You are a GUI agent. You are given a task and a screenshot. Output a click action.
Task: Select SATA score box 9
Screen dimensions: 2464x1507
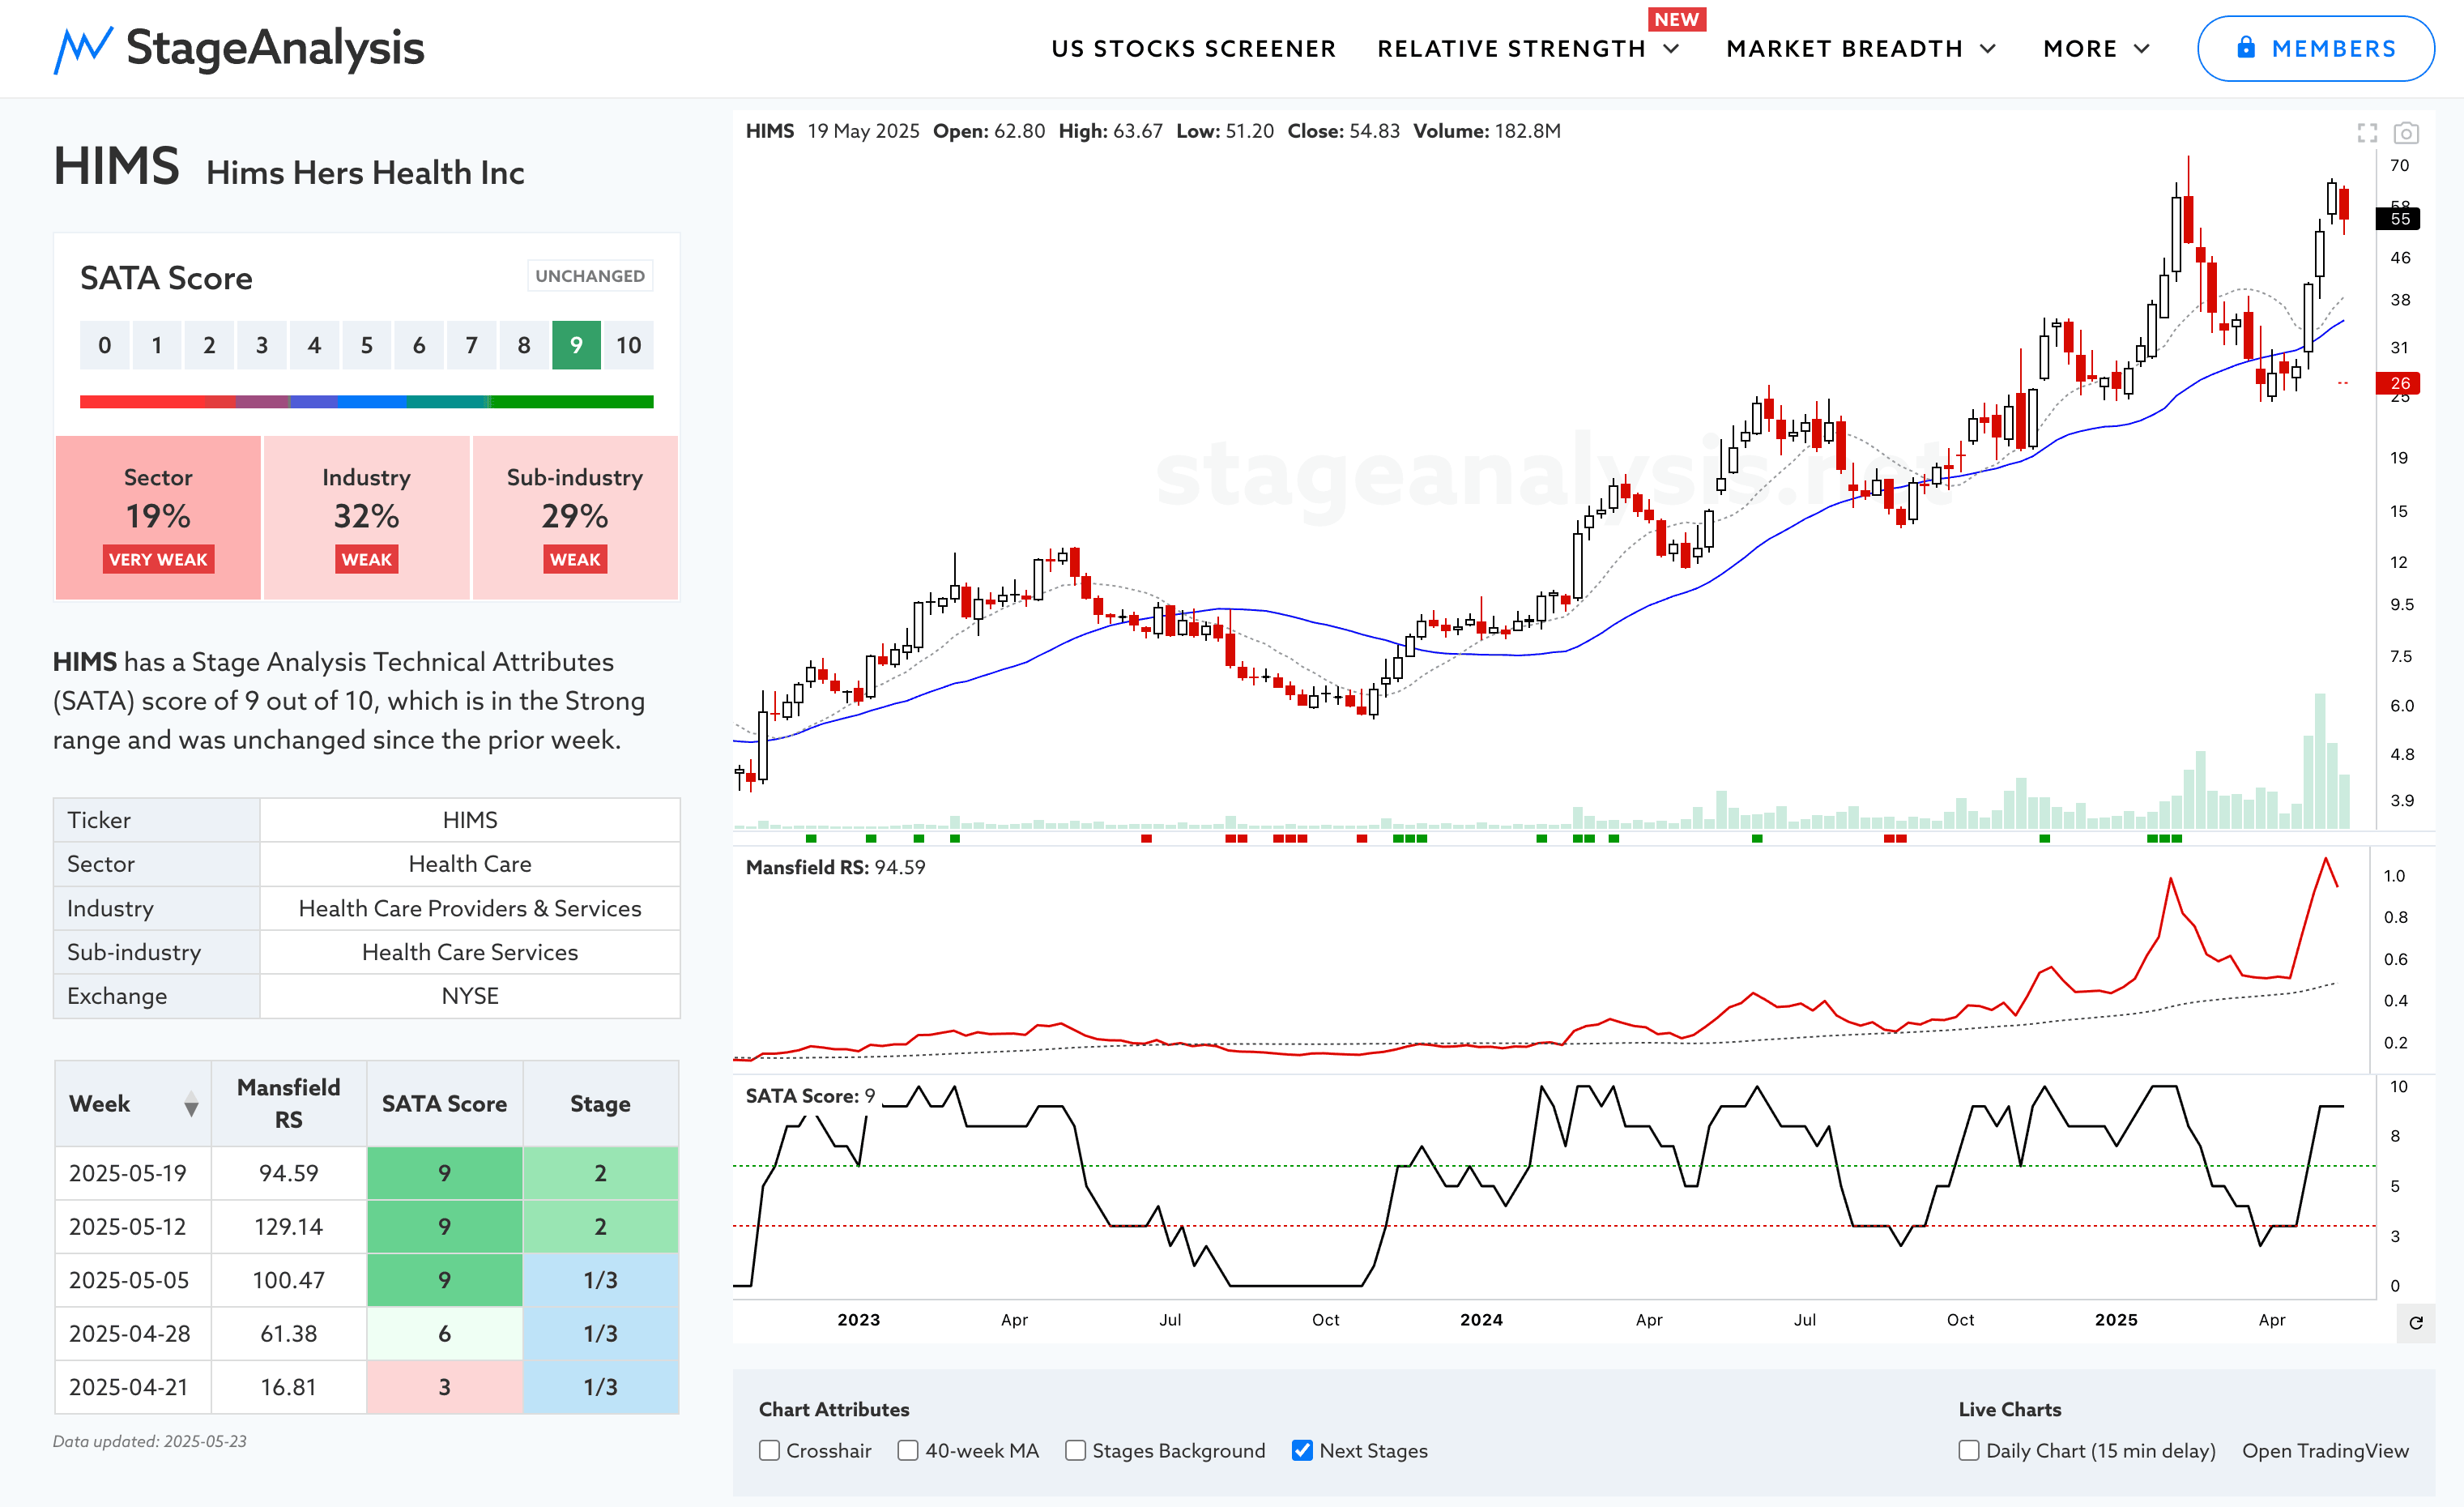click(x=576, y=345)
